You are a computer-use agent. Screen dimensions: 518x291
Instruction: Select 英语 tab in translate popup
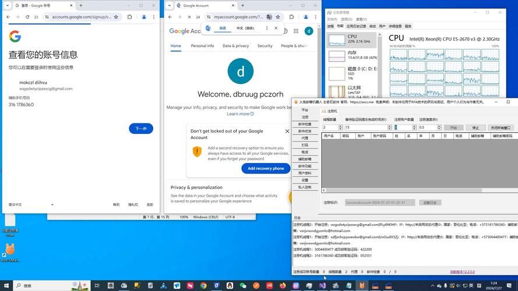point(223,28)
